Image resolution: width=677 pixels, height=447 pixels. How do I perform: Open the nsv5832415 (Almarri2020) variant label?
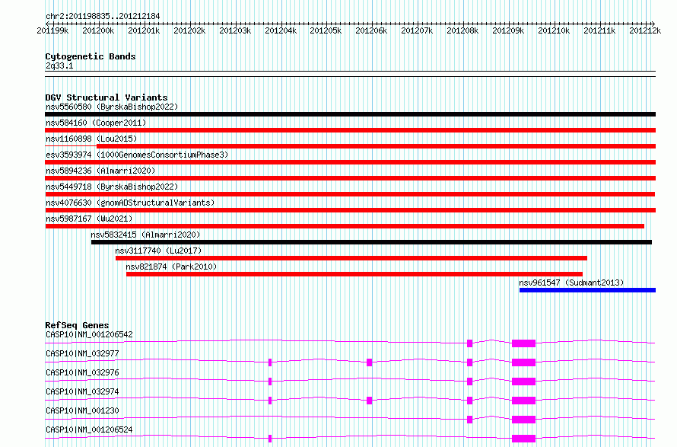click(x=145, y=235)
